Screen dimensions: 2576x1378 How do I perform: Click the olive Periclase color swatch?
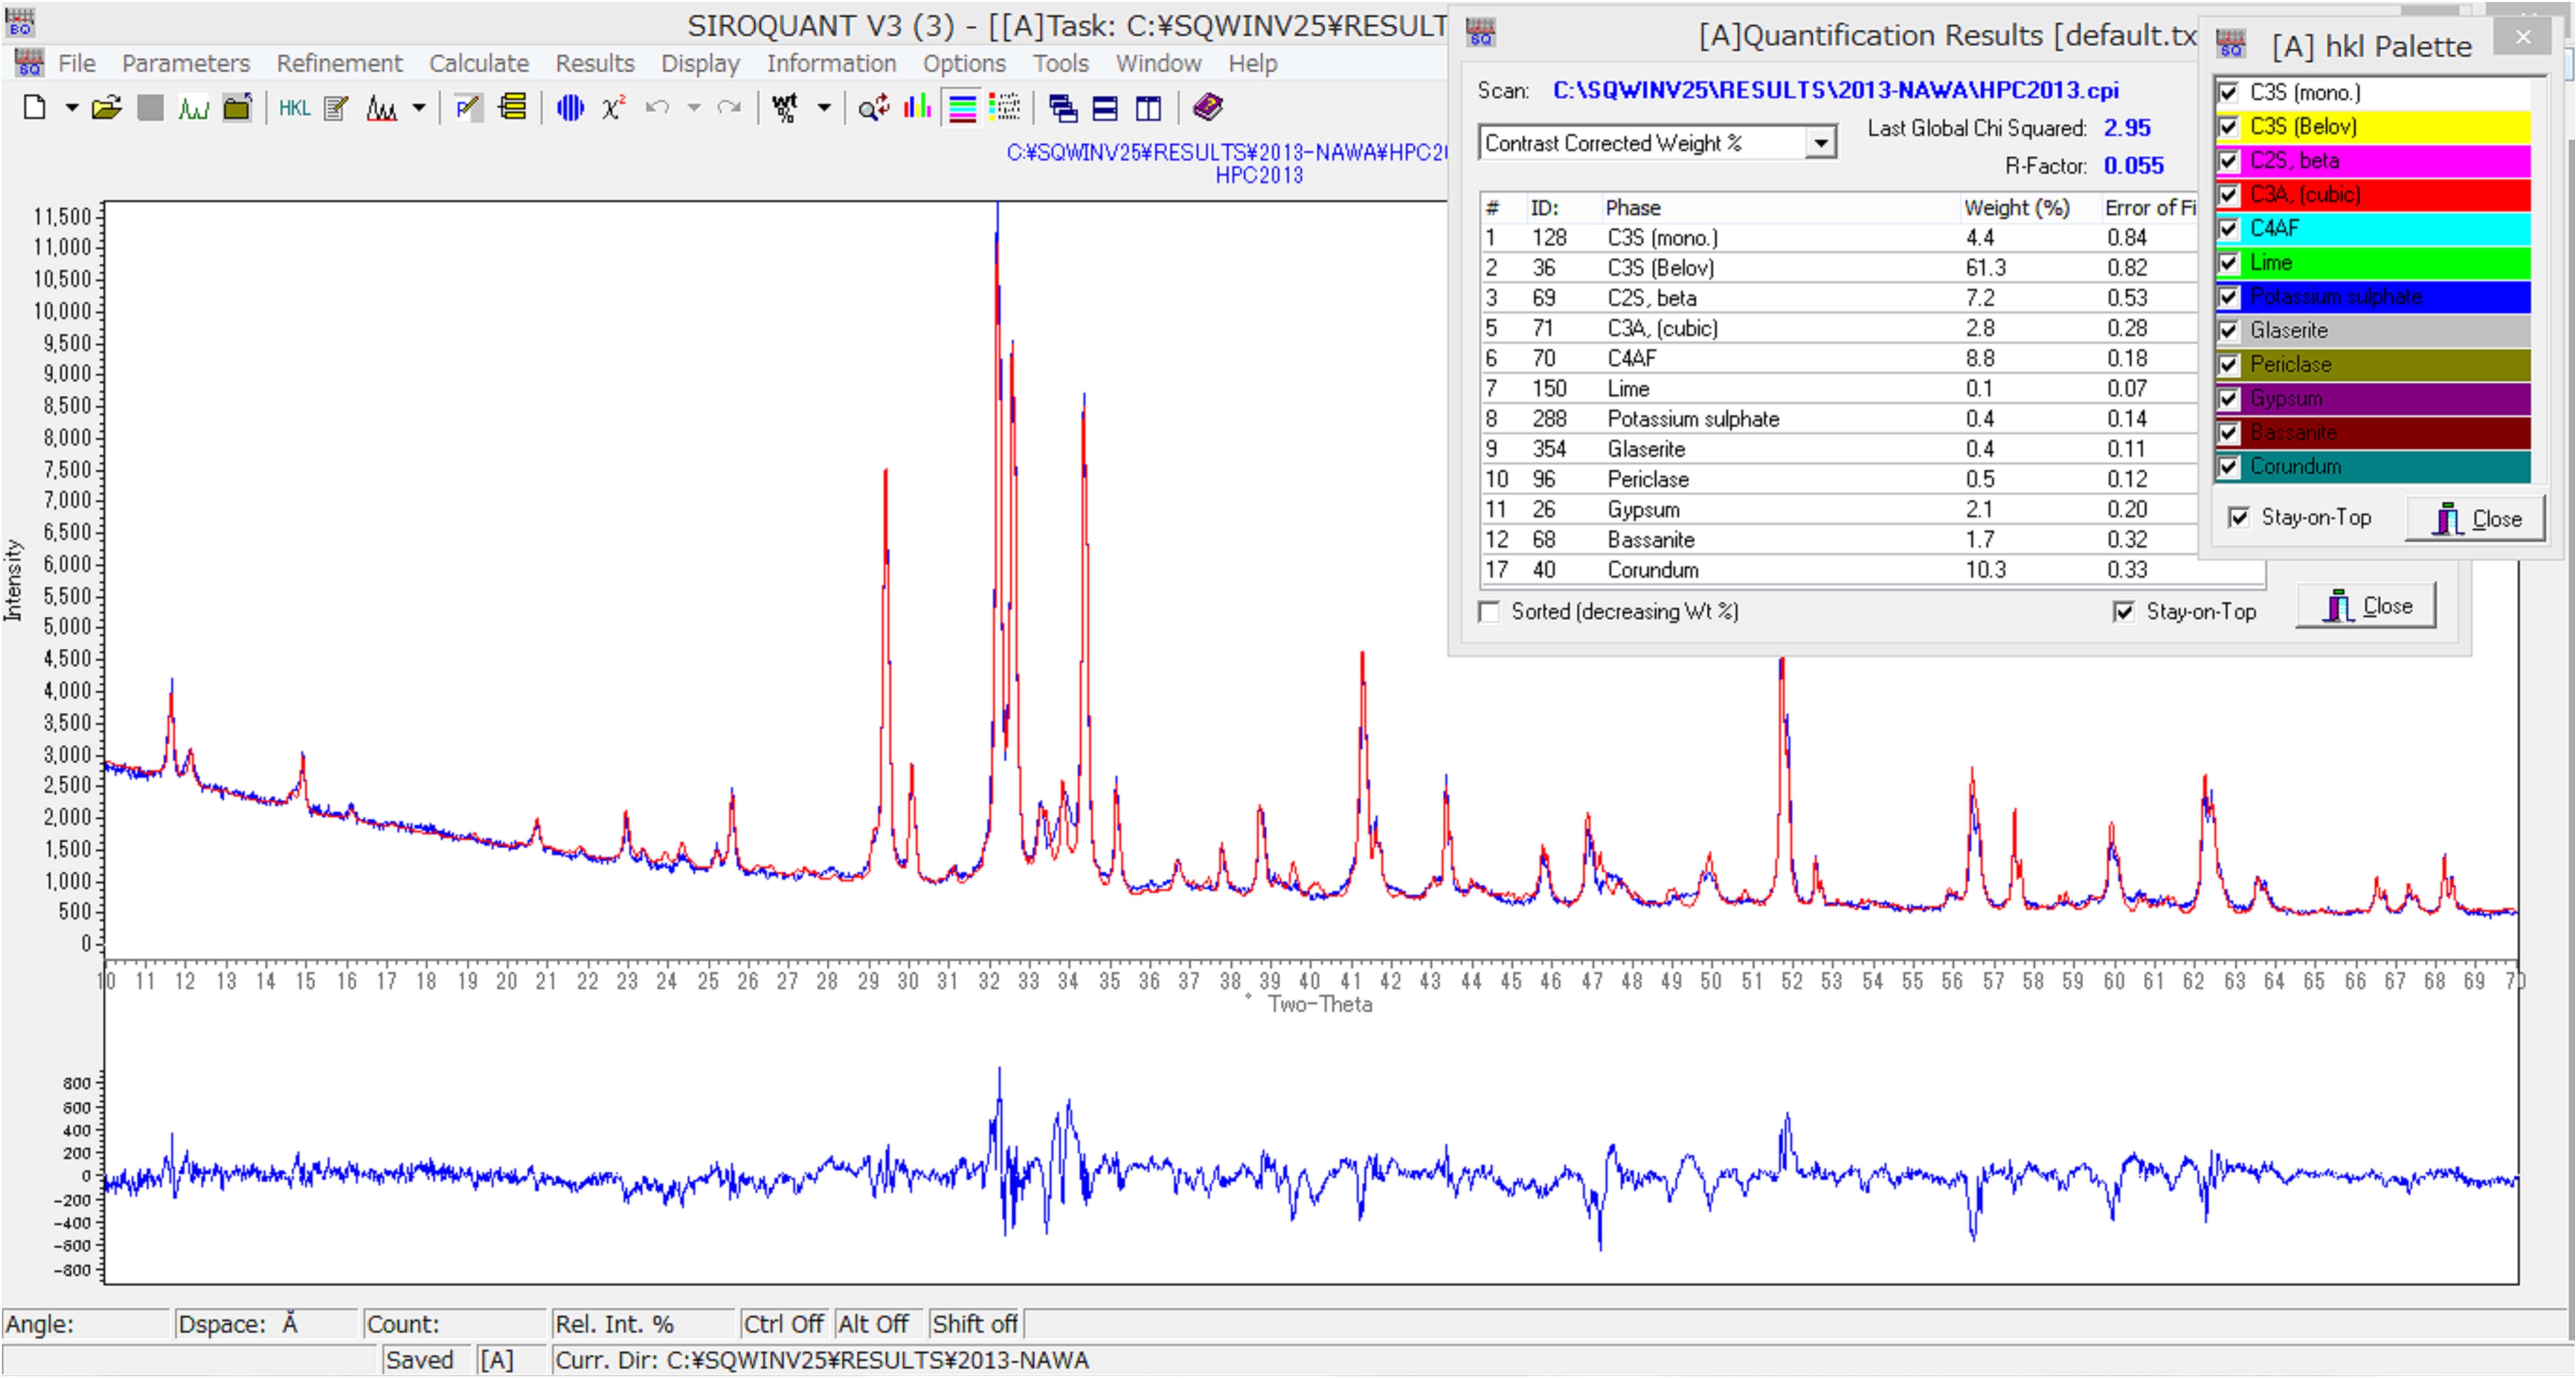pyautogui.click(x=2385, y=365)
